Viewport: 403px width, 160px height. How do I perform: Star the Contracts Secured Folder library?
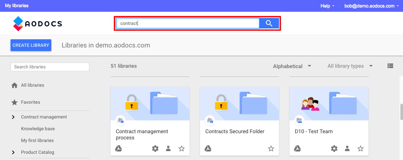(x=271, y=149)
